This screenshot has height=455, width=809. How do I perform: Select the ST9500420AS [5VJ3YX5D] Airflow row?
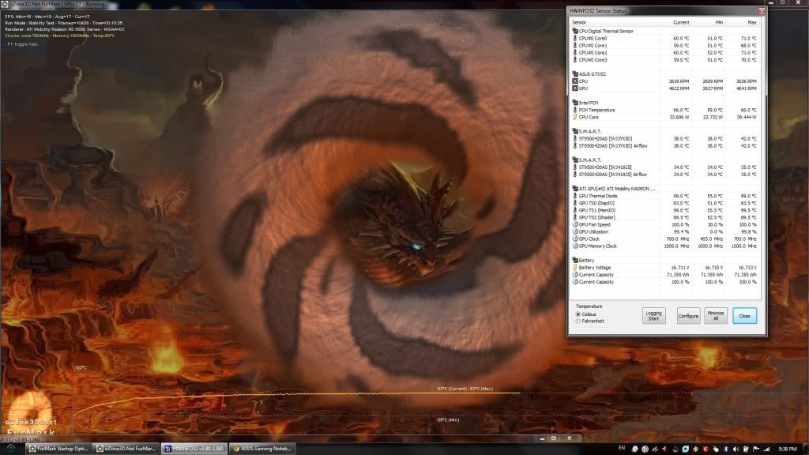point(664,146)
